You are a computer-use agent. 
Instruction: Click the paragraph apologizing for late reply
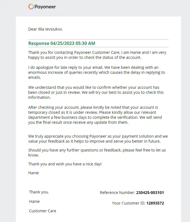97,72
